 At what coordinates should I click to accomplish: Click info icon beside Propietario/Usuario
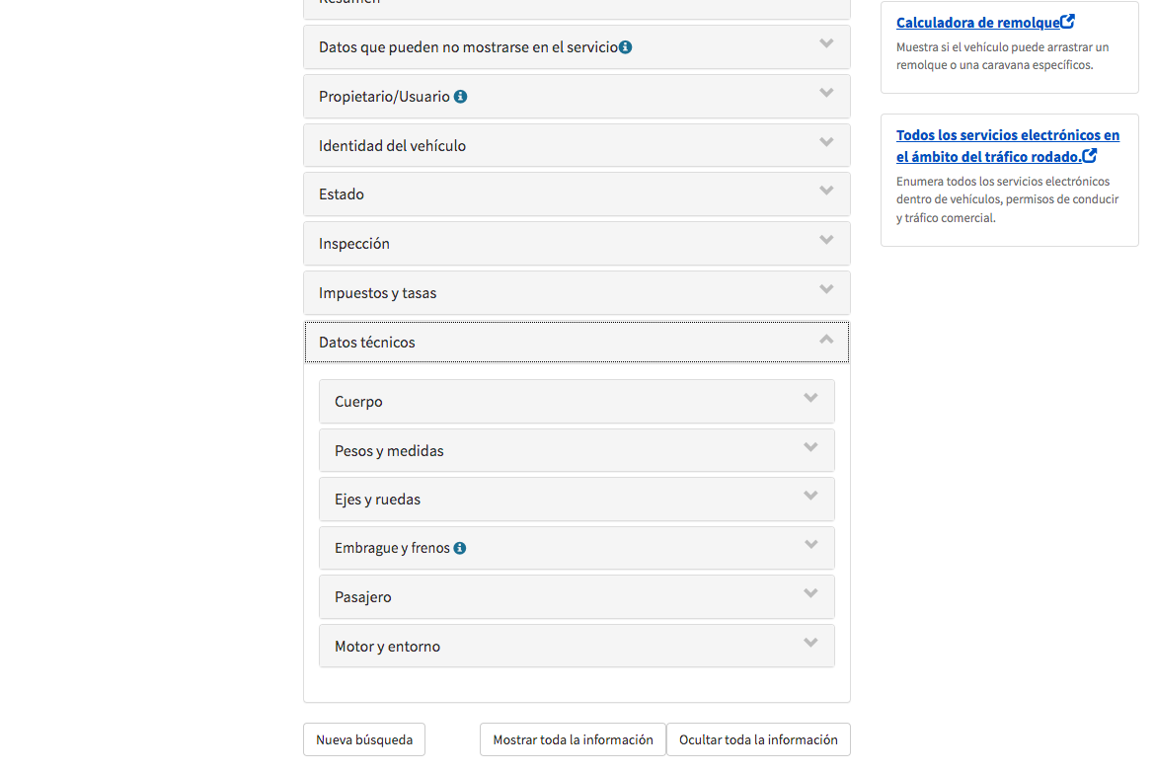460,97
